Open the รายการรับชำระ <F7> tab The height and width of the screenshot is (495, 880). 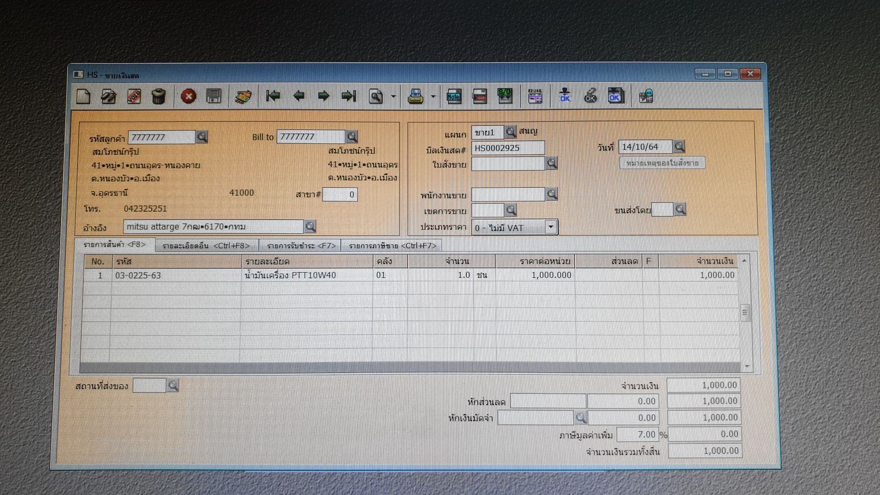(301, 246)
